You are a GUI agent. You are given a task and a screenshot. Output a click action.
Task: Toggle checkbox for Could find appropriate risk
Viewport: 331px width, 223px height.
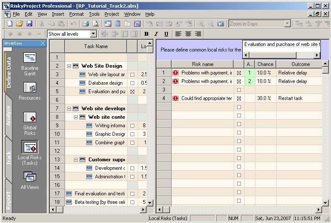(x=239, y=98)
